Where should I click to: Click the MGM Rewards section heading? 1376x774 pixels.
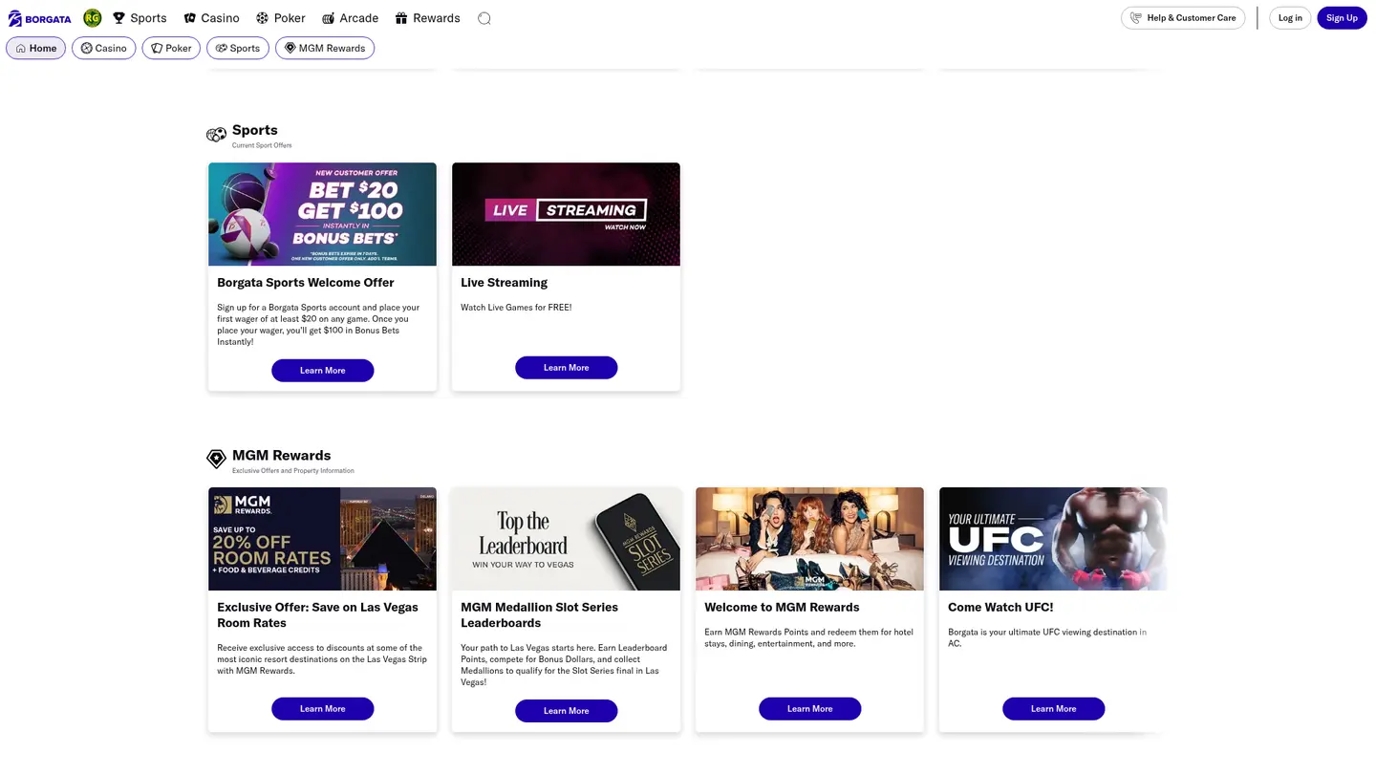pos(282,456)
